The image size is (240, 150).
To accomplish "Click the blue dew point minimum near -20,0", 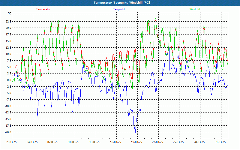I will click(x=135, y=132).
